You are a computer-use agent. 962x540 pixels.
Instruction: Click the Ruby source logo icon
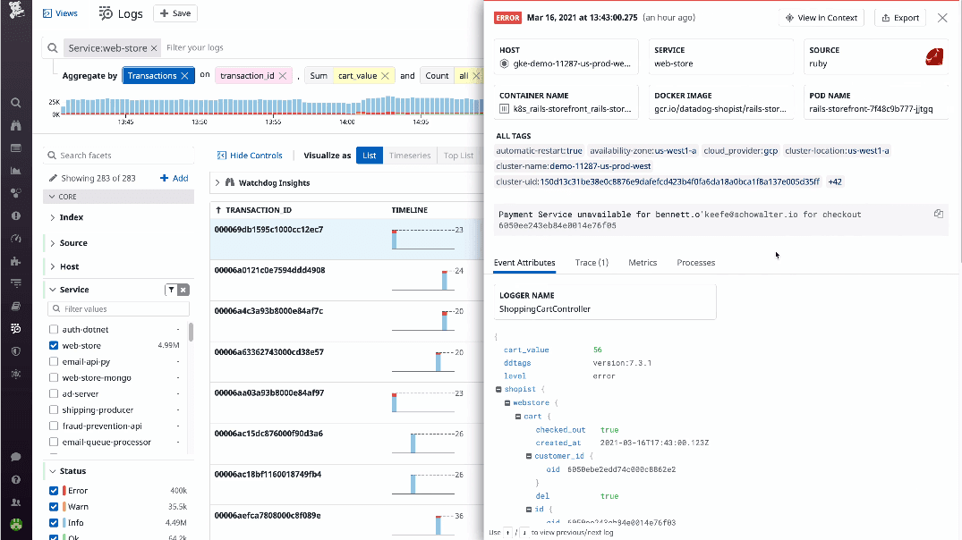click(x=933, y=57)
